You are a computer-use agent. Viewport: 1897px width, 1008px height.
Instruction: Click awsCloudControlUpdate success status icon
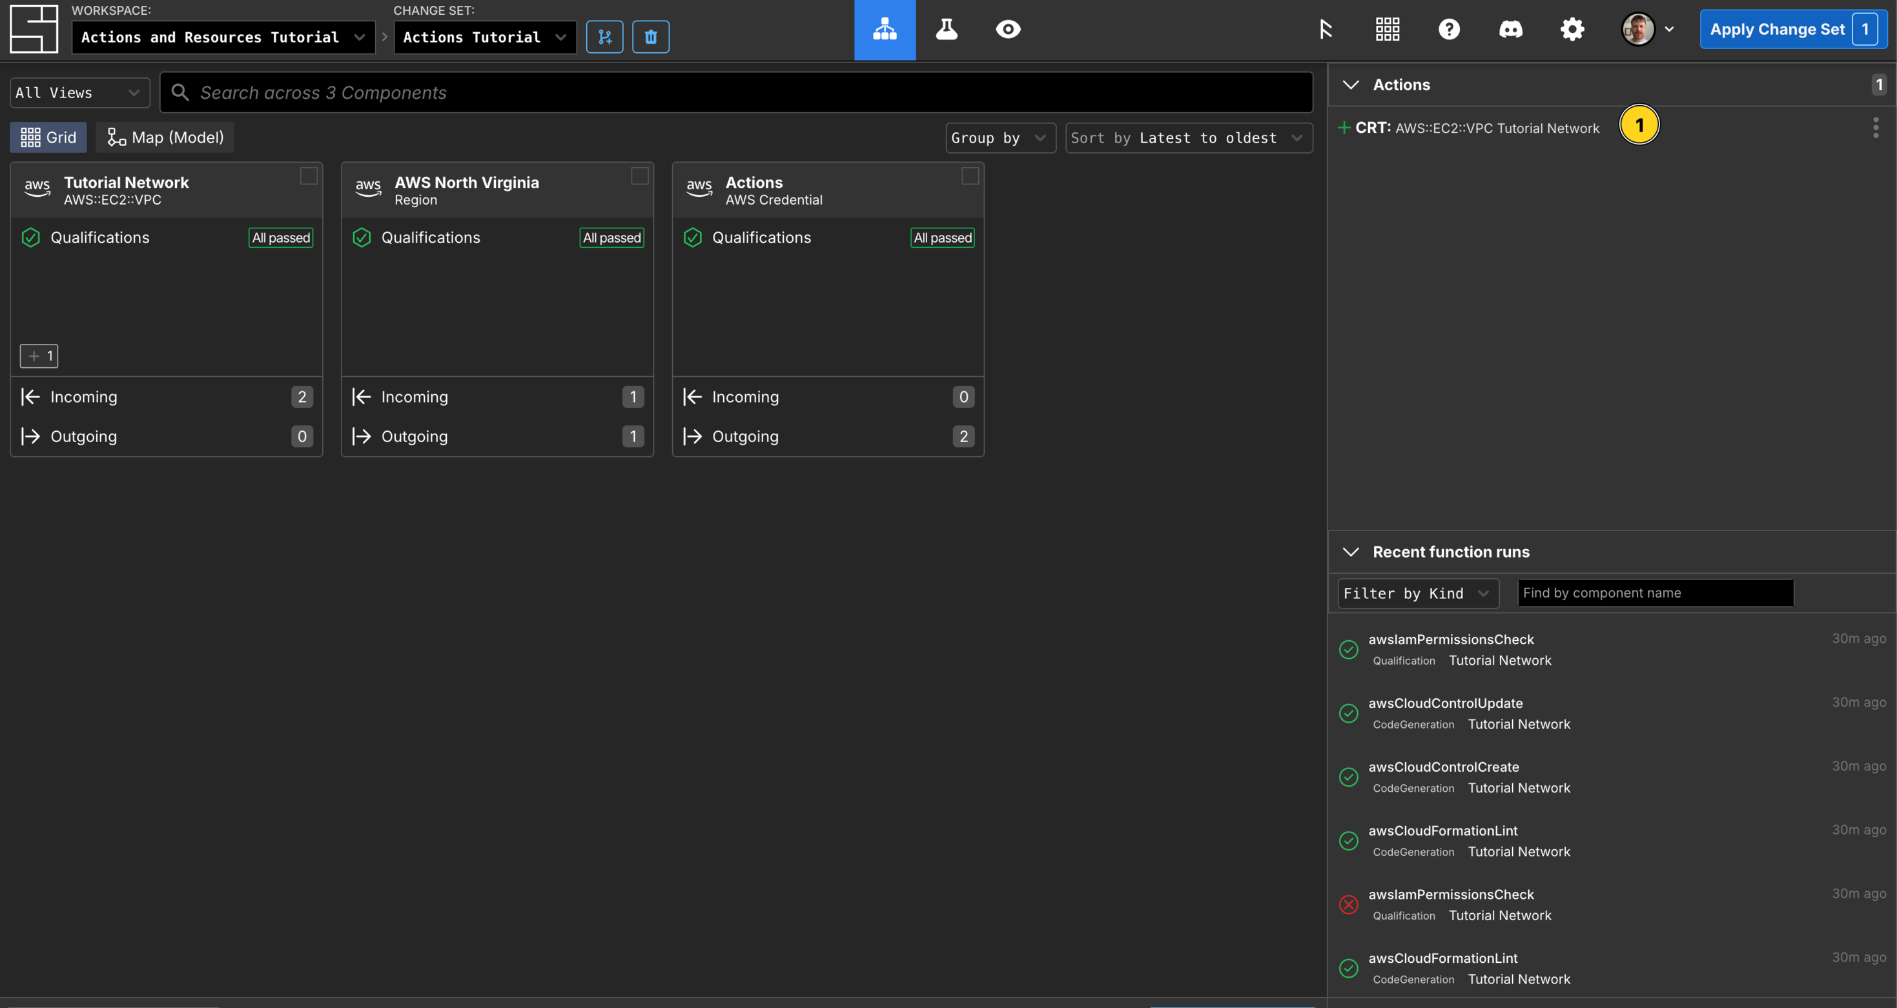click(x=1348, y=713)
